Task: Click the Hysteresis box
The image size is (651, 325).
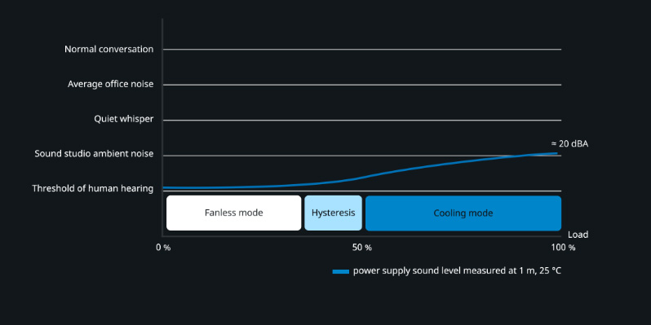Action: coord(334,213)
